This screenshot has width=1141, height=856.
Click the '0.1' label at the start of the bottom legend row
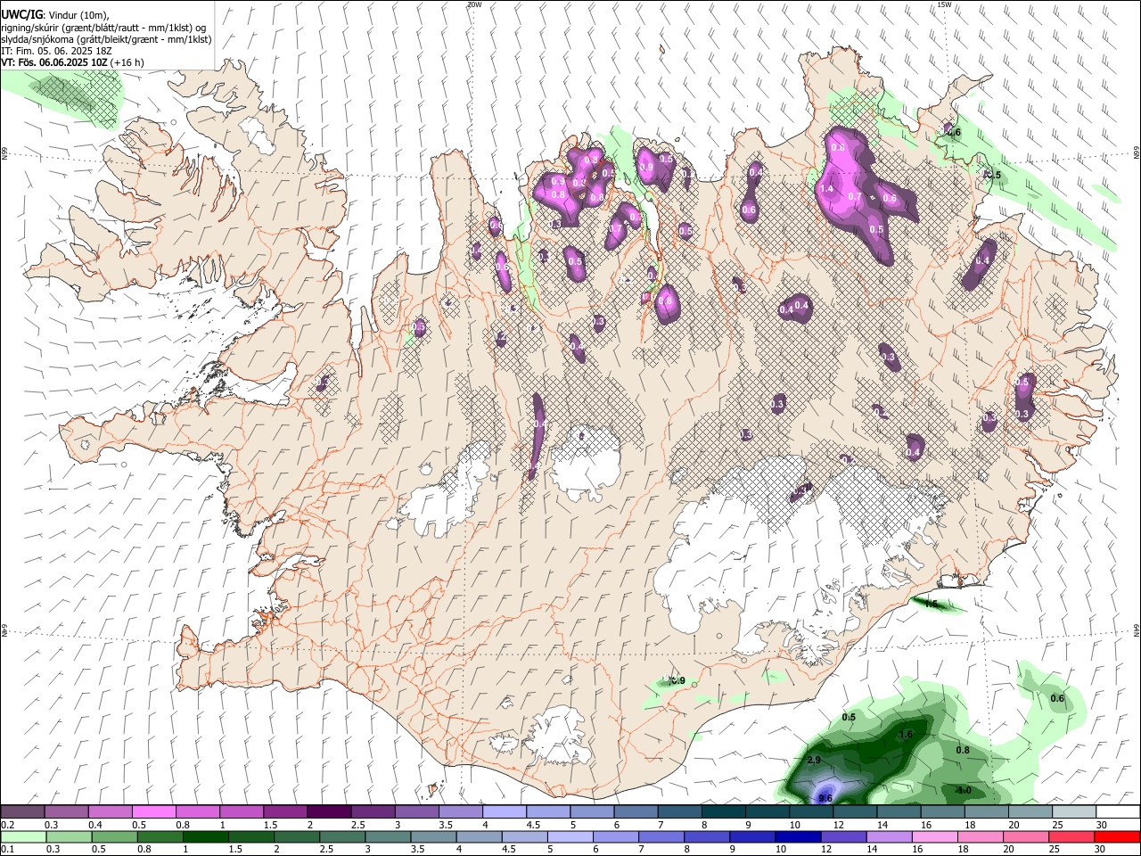(7, 850)
